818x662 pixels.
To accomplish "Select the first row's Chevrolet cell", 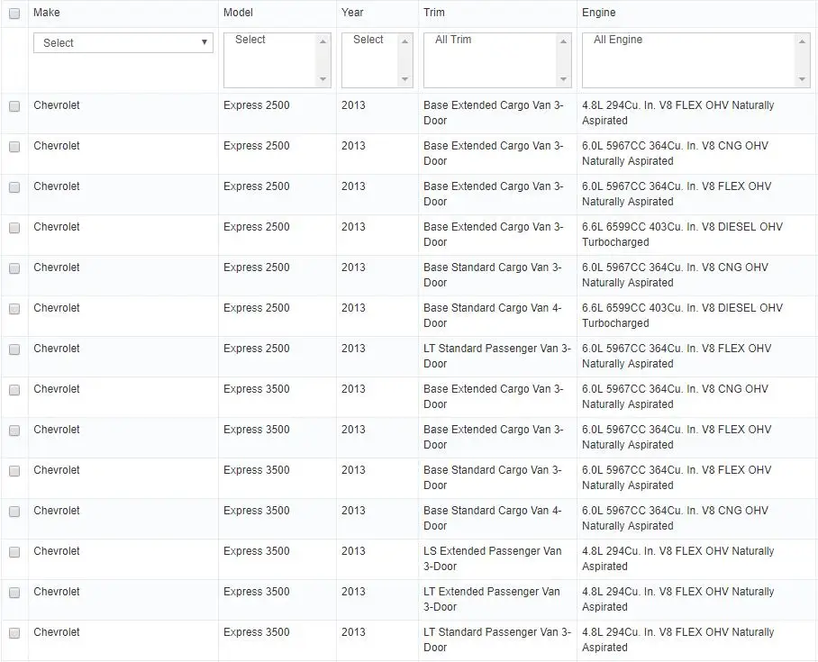I will [x=57, y=105].
